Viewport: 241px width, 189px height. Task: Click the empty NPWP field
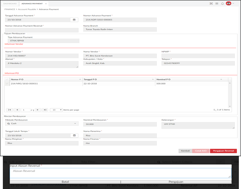(x=198, y=56)
